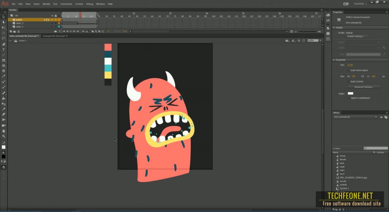
Task: Collapse the Publish section
Action: tap(334, 28)
